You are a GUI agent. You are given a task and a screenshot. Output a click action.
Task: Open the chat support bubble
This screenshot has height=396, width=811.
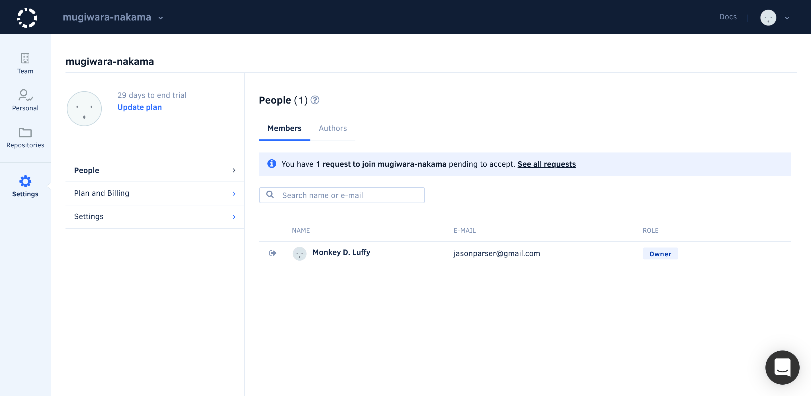click(x=782, y=367)
